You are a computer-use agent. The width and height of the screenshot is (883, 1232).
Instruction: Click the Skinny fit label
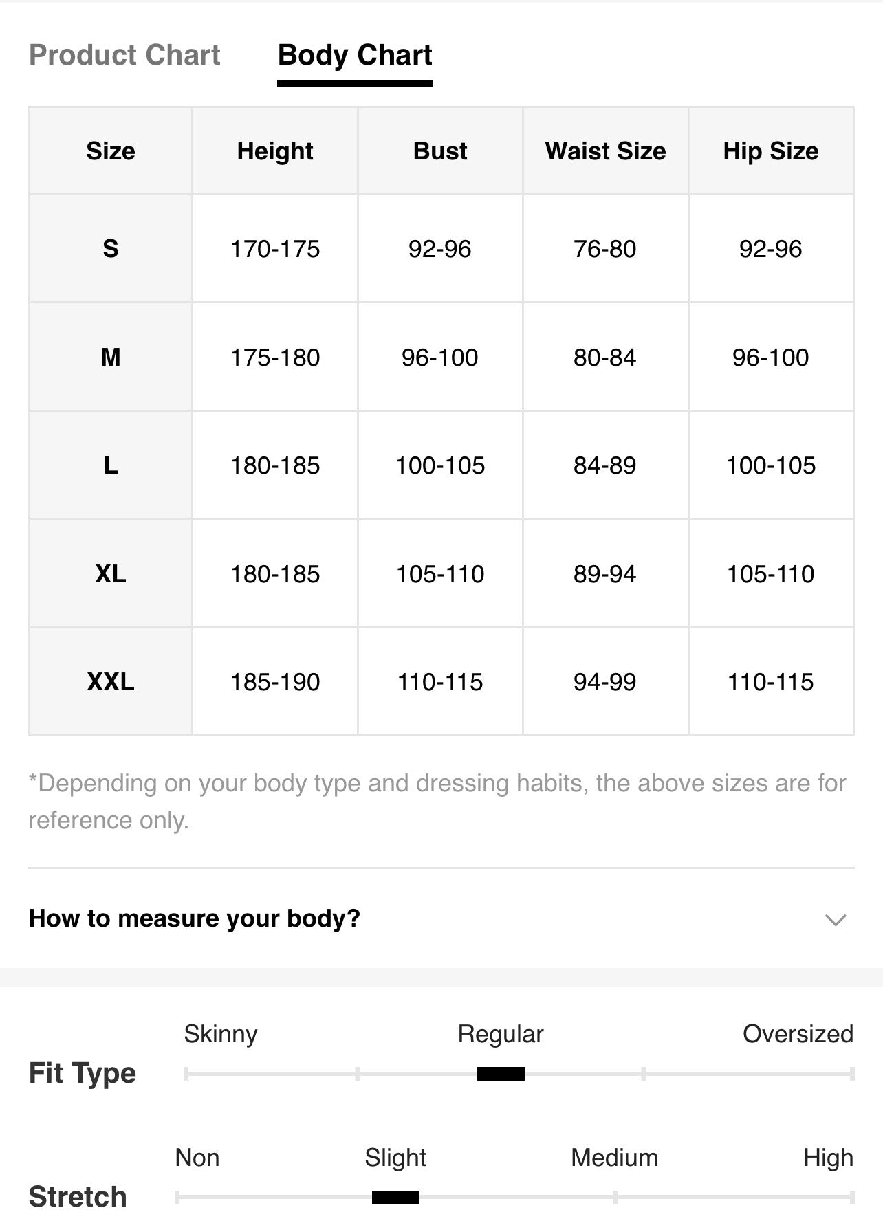(221, 1034)
